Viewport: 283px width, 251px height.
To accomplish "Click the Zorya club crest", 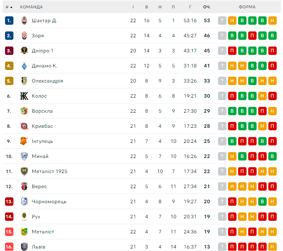I will coord(24,36).
